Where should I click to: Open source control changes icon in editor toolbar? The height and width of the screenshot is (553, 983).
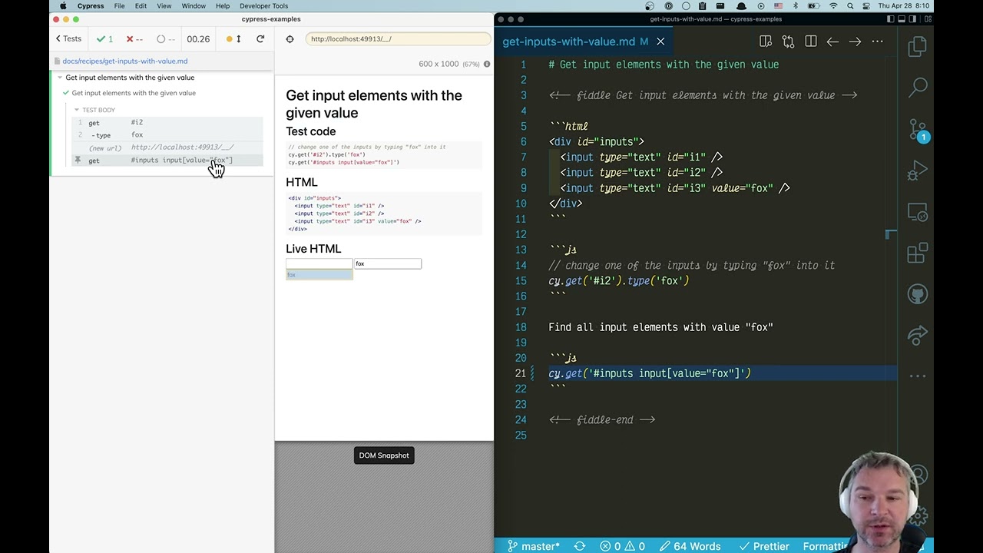click(788, 41)
